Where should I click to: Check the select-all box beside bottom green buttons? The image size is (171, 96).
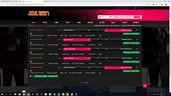[30, 76]
